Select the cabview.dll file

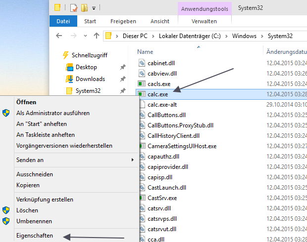point(162,74)
